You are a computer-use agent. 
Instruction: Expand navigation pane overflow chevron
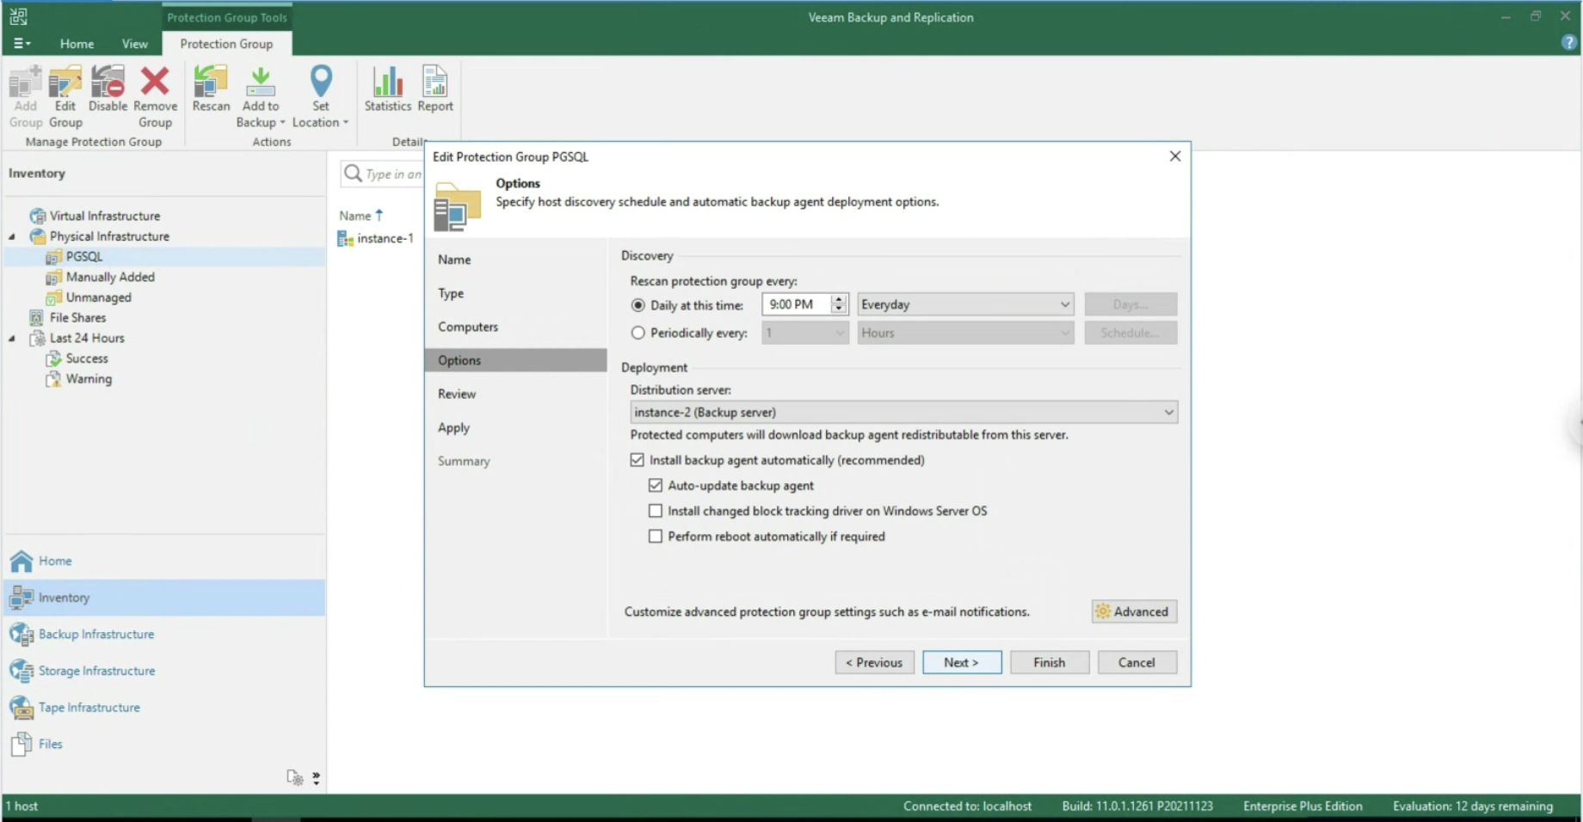click(317, 777)
